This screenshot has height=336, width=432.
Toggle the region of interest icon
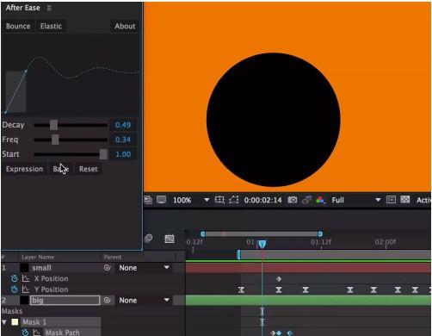[x=391, y=200]
